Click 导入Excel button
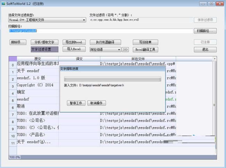This screenshot has width=226, height=168. (74, 49)
